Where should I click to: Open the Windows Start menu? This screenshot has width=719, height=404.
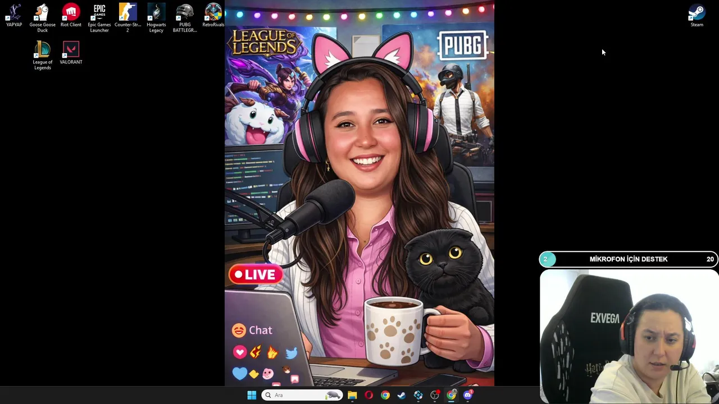[x=252, y=395]
